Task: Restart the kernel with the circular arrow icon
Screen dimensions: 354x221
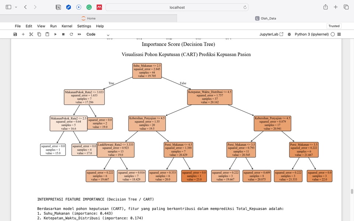Action: 71,34
